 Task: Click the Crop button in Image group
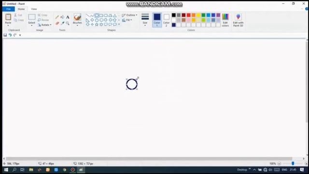(42, 15)
